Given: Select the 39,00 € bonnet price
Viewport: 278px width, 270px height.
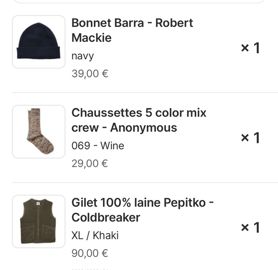Looking at the screenshot, I should pyautogui.click(x=90, y=73).
